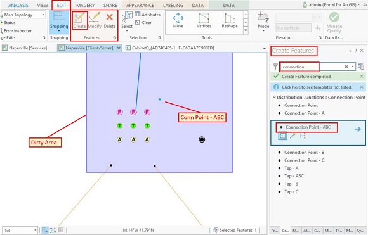Open Features group dialog launcher
368x235 pixels.
tap(115, 37)
